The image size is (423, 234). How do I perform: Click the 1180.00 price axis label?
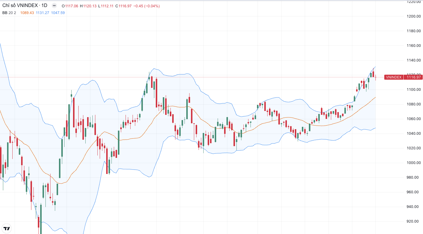(414, 31)
